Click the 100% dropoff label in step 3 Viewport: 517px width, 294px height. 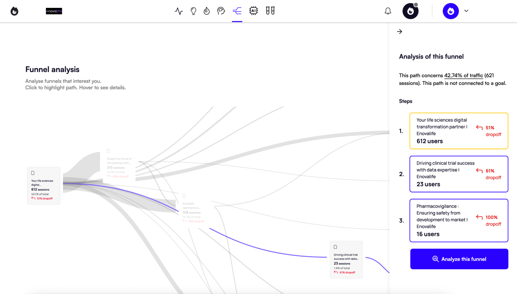pos(493,220)
